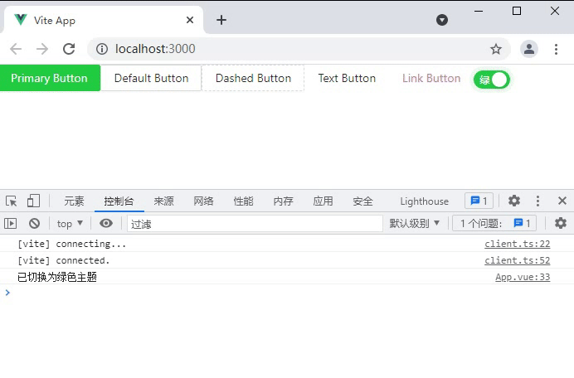Switch to the Lighthouse tab
The width and height of the screenshot is (574, 378).
[424, 201]
